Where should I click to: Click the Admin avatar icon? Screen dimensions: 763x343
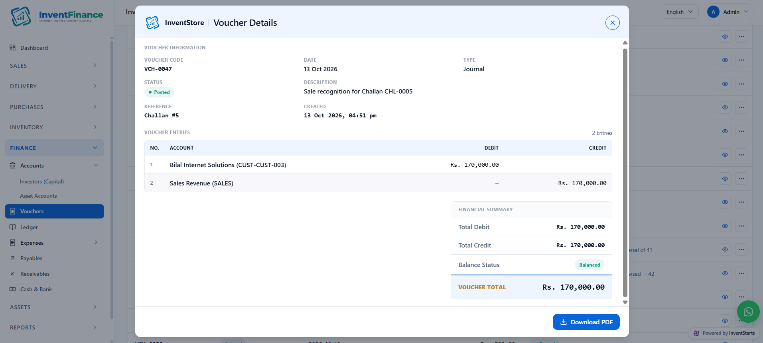(x=713, y=12)
